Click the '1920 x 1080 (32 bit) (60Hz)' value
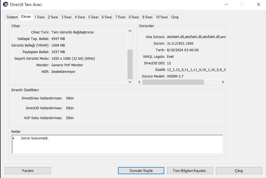The image size is (266, 178). (73, 58)
